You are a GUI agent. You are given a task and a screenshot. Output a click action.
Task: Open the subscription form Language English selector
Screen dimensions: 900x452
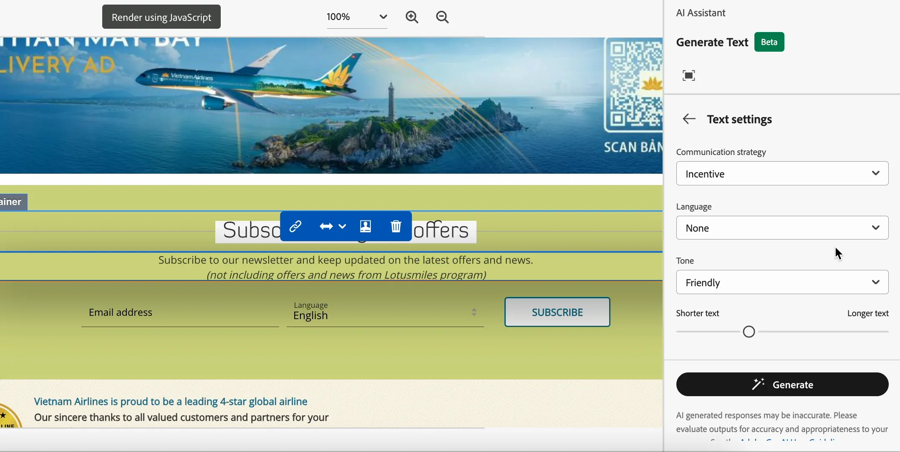click(385, 312)
